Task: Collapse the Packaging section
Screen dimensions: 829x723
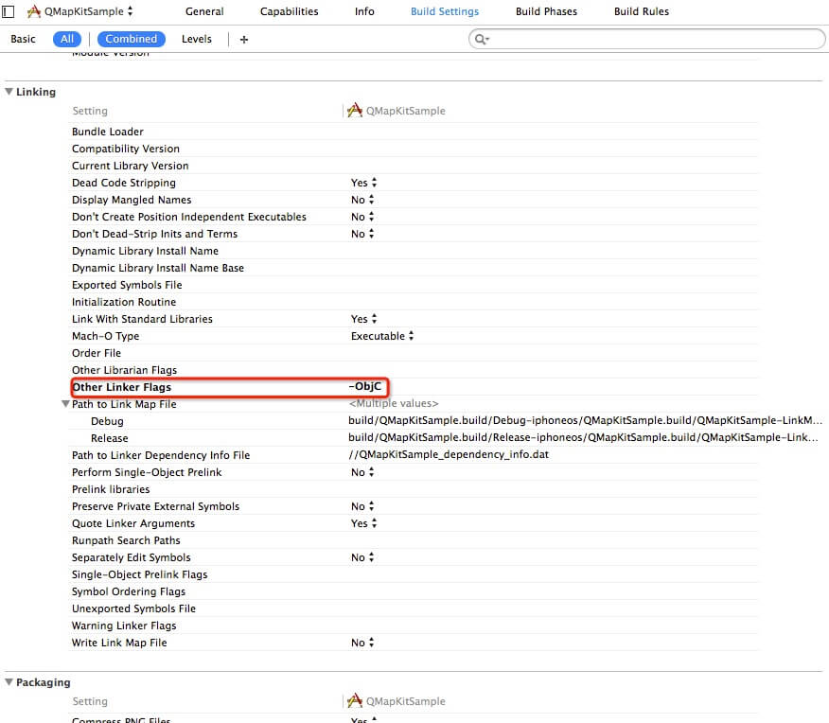Action: [x=9, y=681]
